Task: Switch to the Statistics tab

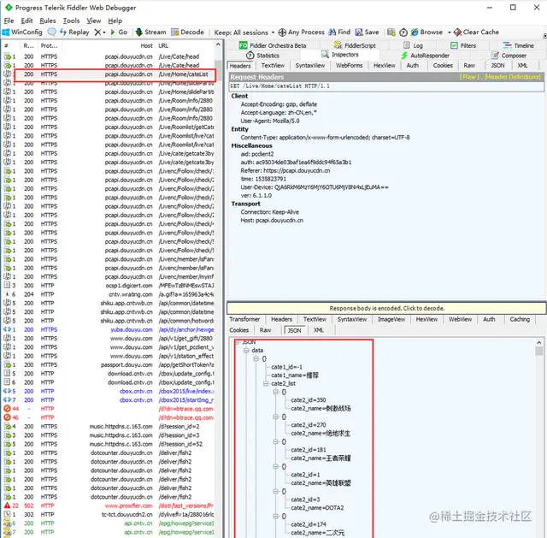Action: click(262, 55)
